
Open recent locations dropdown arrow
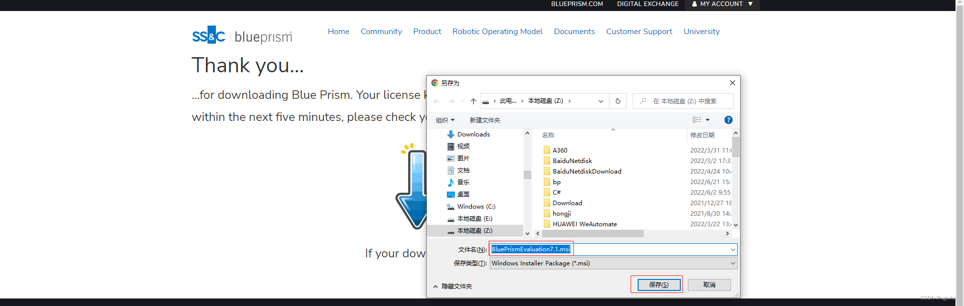463,101
